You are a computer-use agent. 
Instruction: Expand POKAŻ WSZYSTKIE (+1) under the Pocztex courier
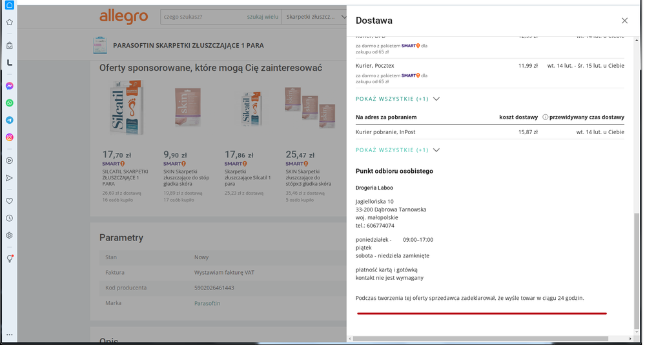click(x=398, y=99)
